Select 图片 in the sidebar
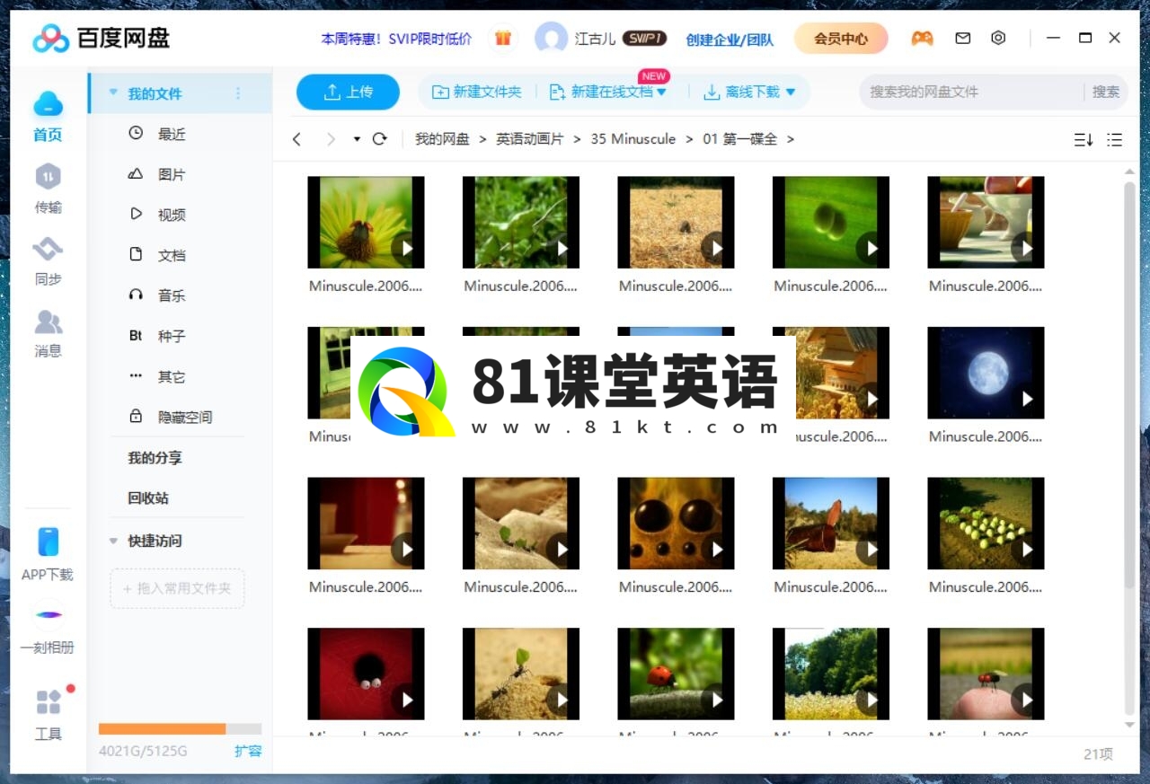The width and height of the screenshot is (1150, 784). coord(172,174)
